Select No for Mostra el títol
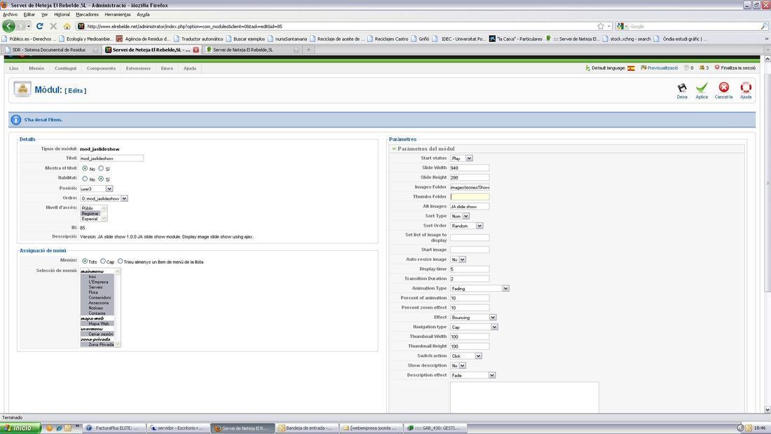The image size is (771, 434). 85,168
